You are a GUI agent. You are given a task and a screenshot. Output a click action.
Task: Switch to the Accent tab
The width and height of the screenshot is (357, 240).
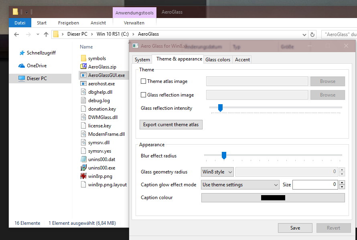pos(242,60)
